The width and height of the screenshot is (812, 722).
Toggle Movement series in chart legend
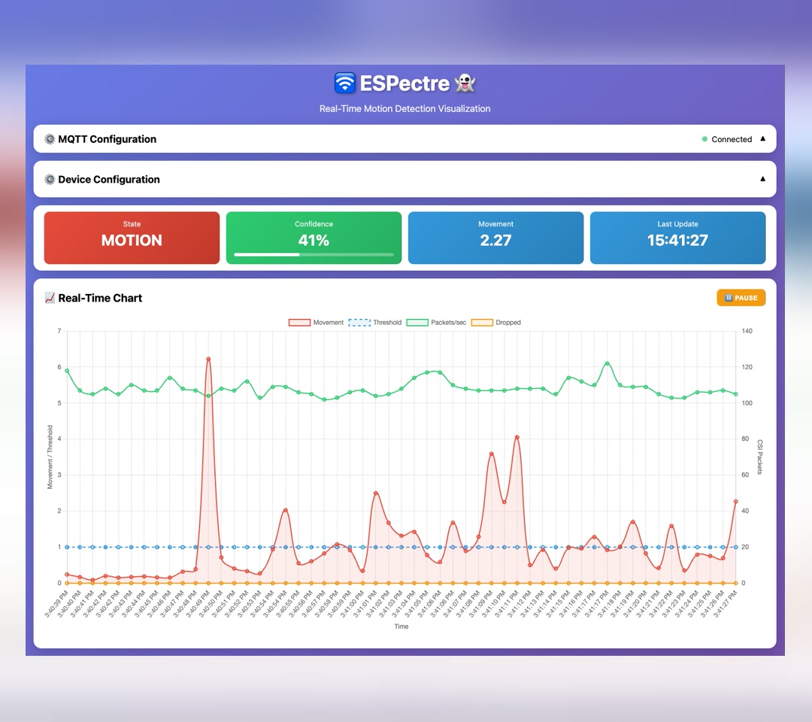point(316,322)
